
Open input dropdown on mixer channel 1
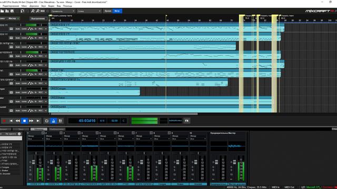point(36,139)
